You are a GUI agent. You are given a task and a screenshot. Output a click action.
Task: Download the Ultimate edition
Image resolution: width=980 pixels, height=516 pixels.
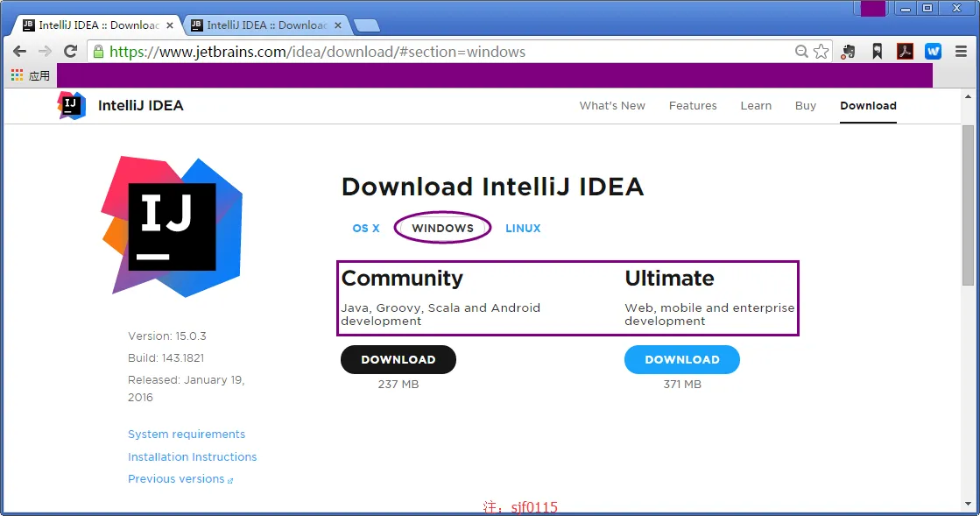pyautogui.click(x=682, y=360)
